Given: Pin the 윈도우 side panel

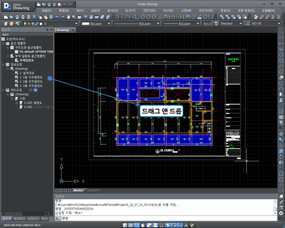Looking at the screenshot, I should coord(47,30).
